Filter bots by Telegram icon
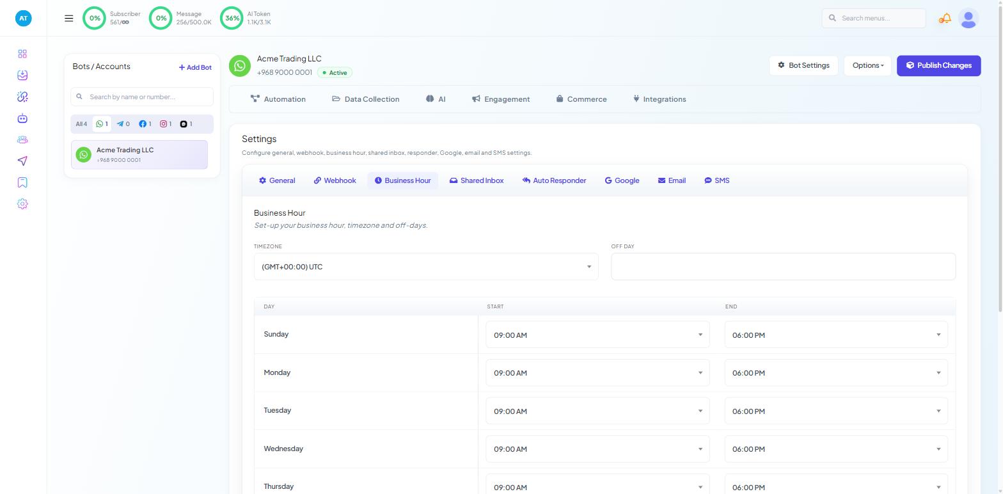This screenshot has height=494, width=1003. point(123,124)
